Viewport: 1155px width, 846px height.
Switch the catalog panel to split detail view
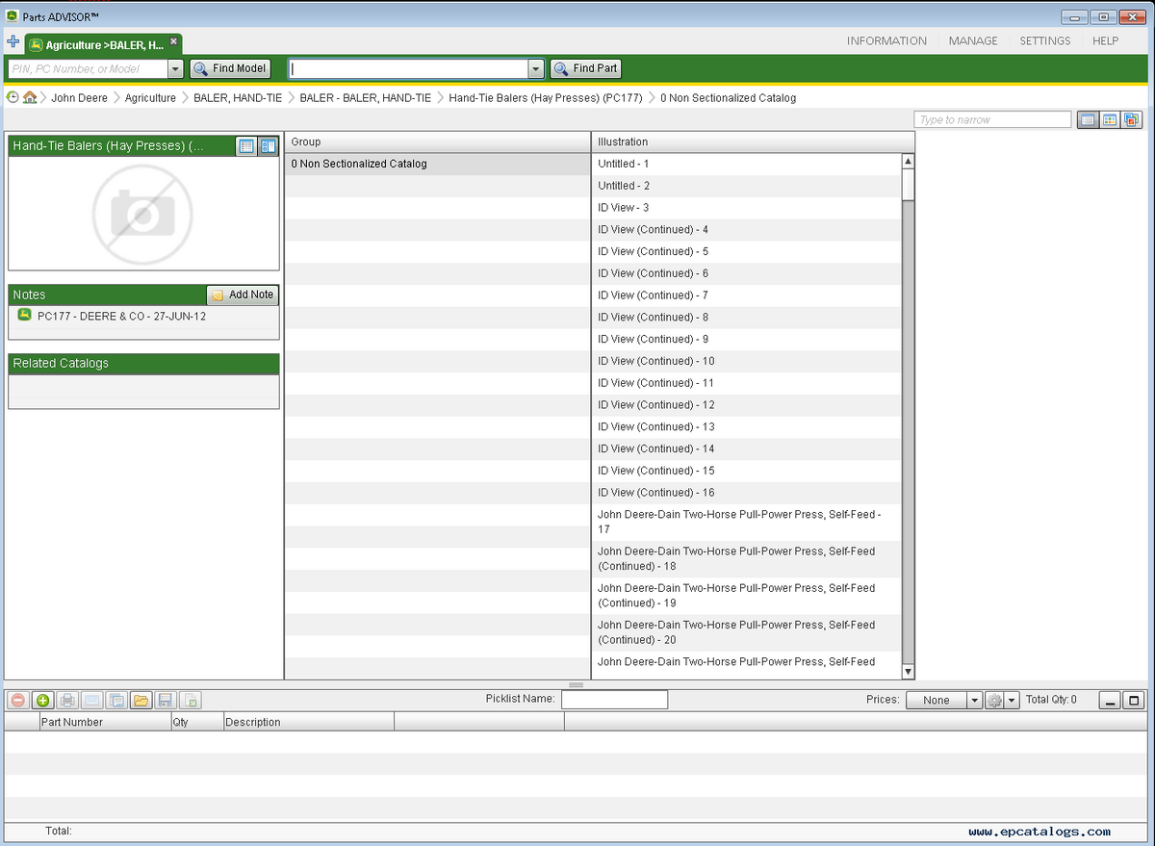point(269,146)
